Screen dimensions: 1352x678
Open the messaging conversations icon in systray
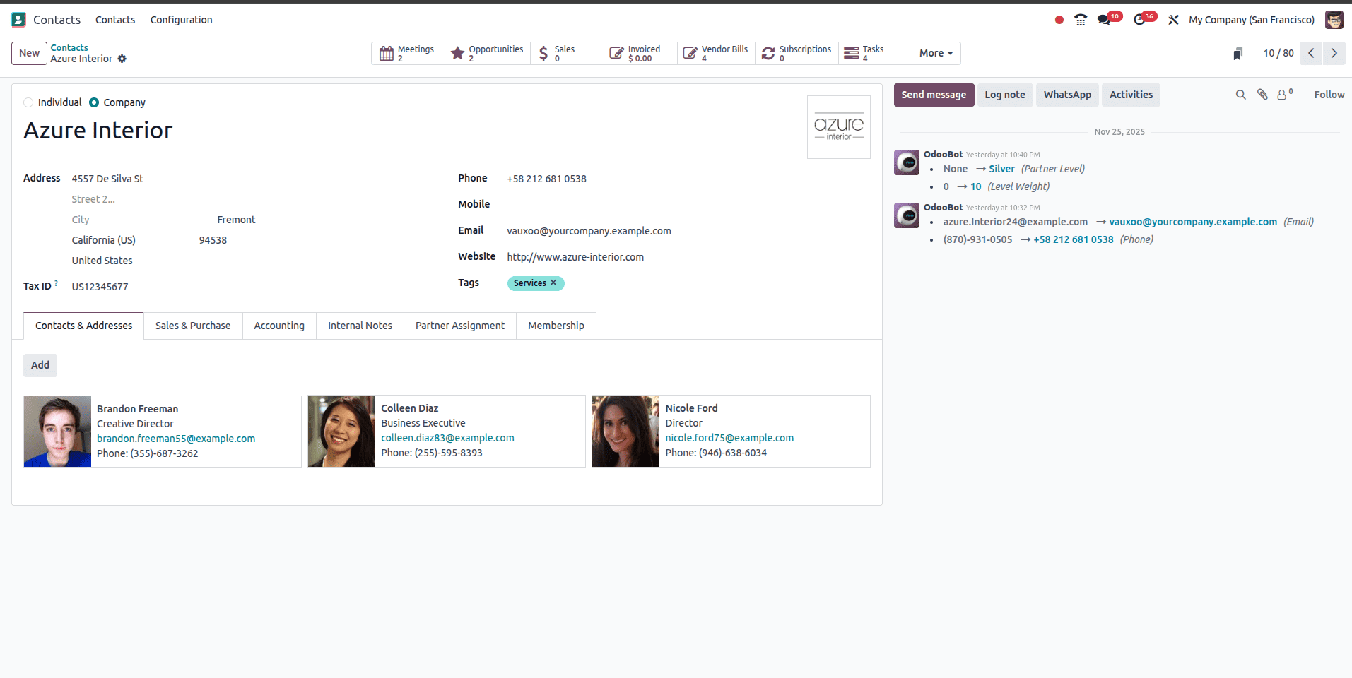(x=1105, y=19)
